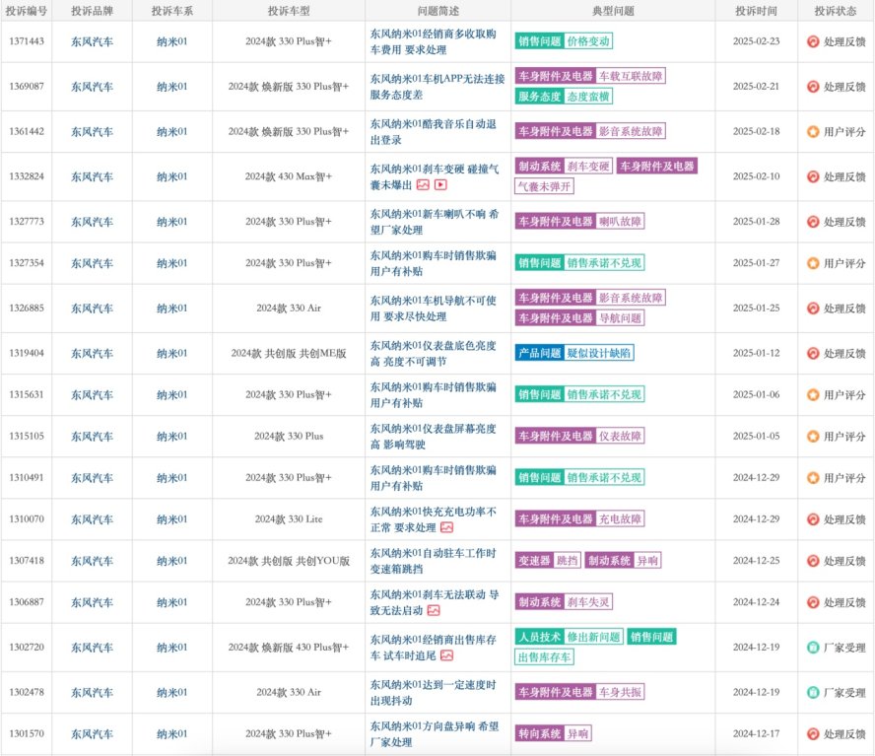Open the image icon in complaint 1310070 summary
Viewport: 875px width, 756px height.
[447, 527]
